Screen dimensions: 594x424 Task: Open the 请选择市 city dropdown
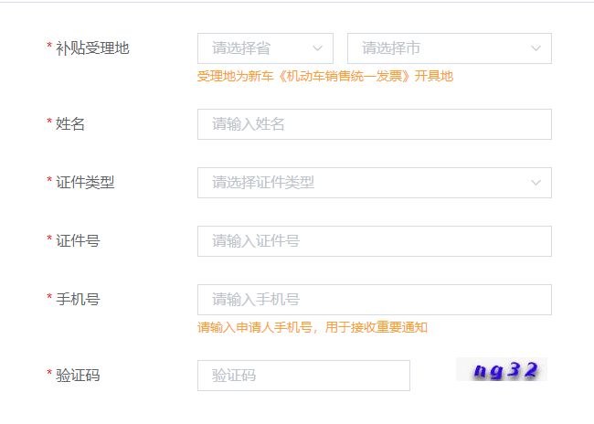click(450, 48)
